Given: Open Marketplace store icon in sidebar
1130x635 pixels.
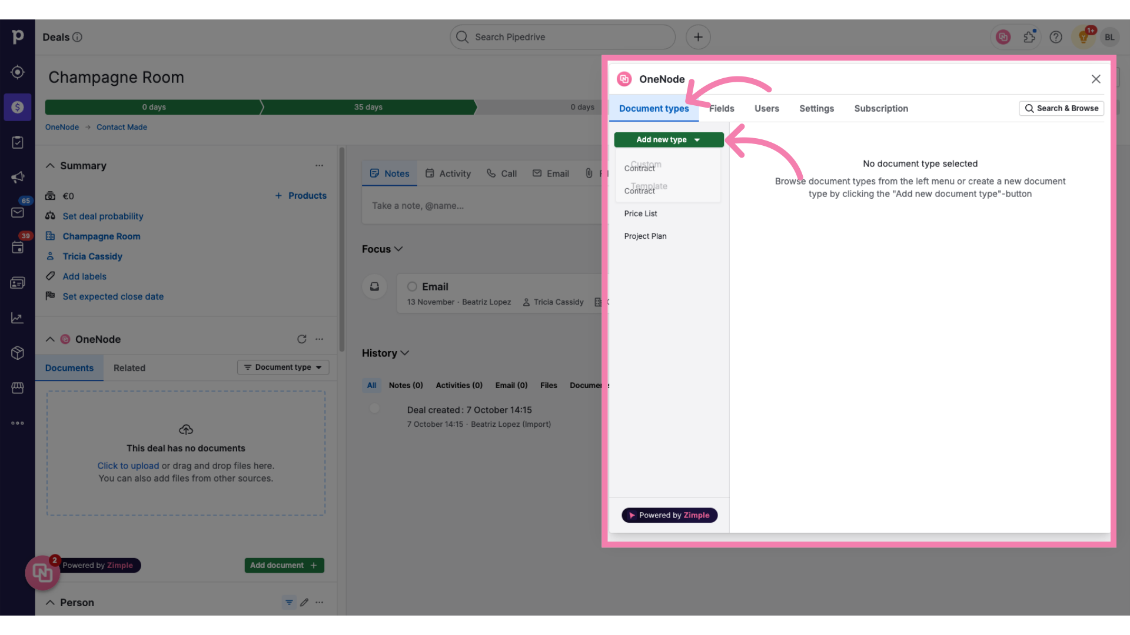Looking at the screenshot, I should coord(18,388).
